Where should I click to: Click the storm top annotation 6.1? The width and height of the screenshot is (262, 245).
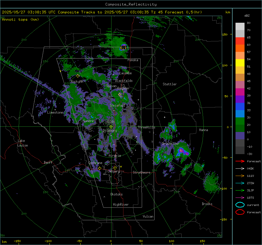click(123, 48)
